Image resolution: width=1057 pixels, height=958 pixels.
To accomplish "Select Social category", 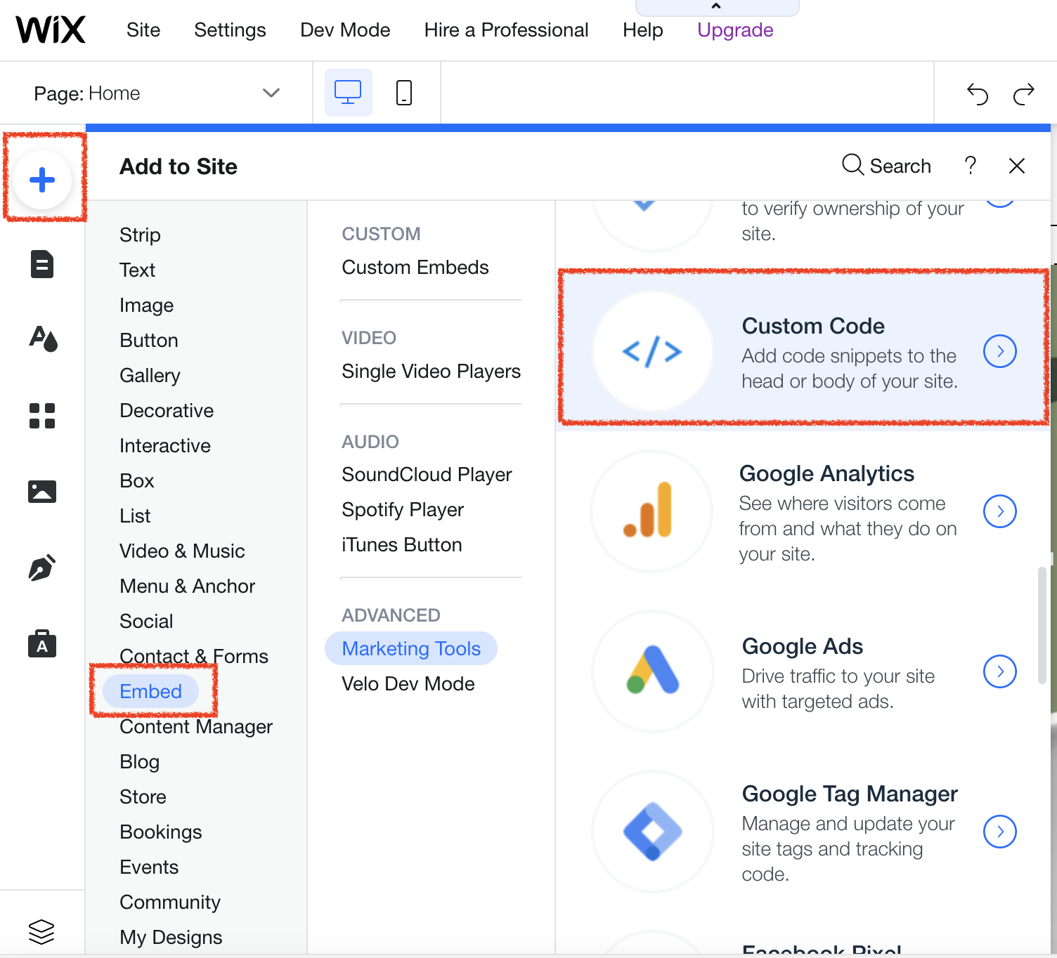I will tap(146, 621).
